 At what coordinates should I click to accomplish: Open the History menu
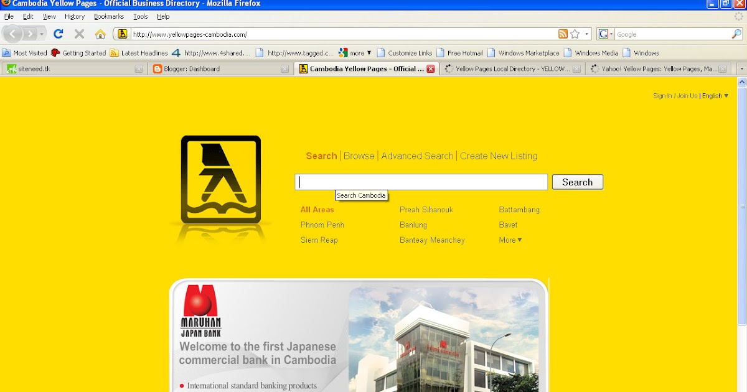(x=75, y=17)
